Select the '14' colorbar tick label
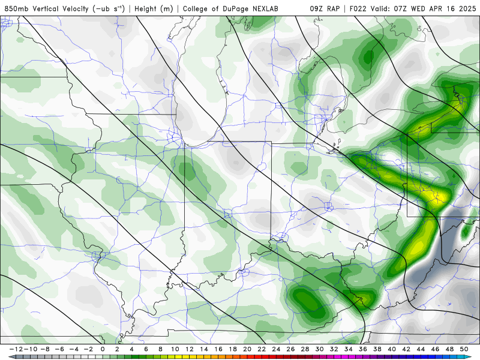This screenshot has height=360, width=480. [204, 349]
